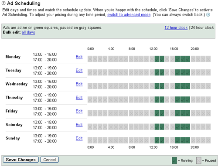218x167 pixels.
Task: Click the Ad Scheduling heading
Action: click(24, 3)
